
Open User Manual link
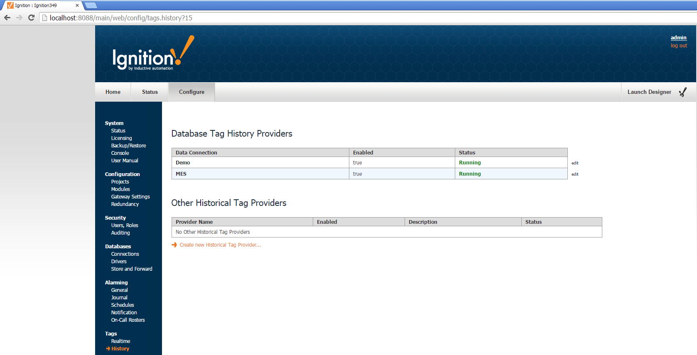[x=125, y=161]
